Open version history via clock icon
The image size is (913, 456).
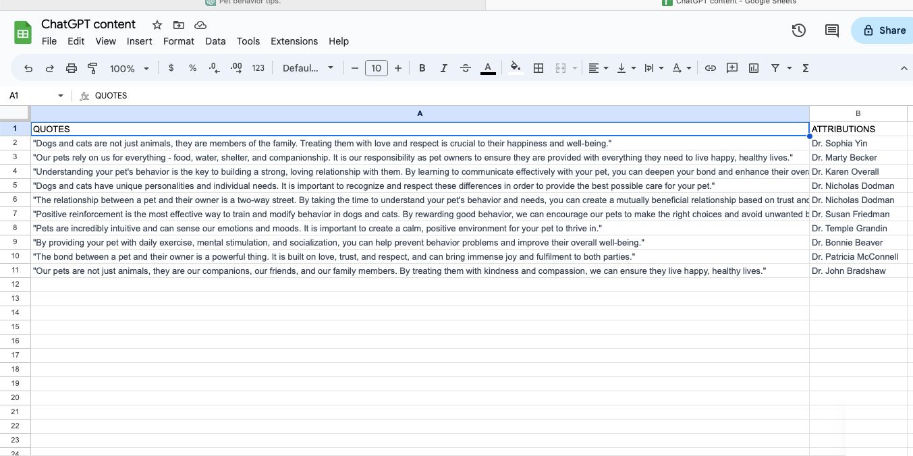click(798, 30)
